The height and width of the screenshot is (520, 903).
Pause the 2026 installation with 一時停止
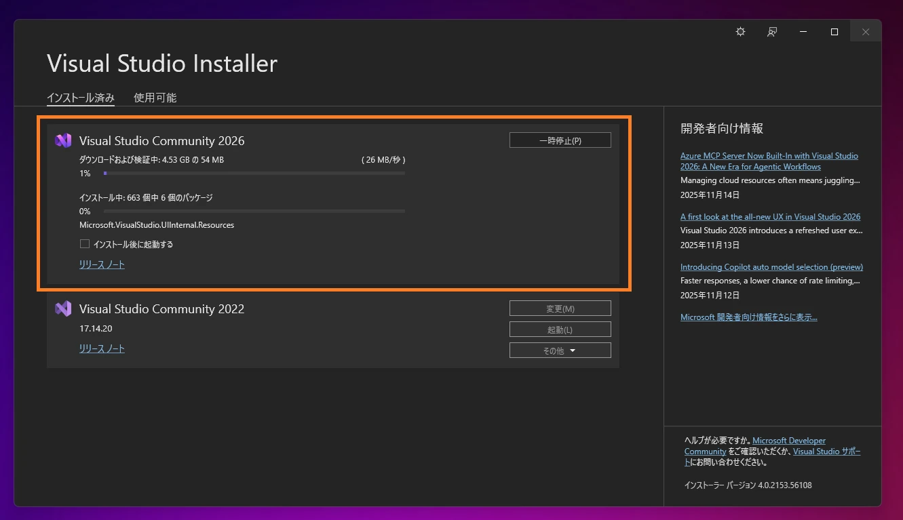[x=560, y=140]
